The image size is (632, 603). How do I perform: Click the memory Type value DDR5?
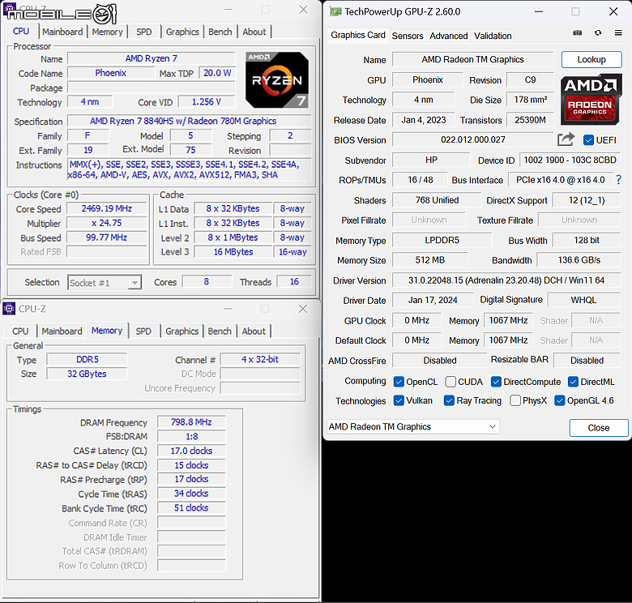pos(87,359)
